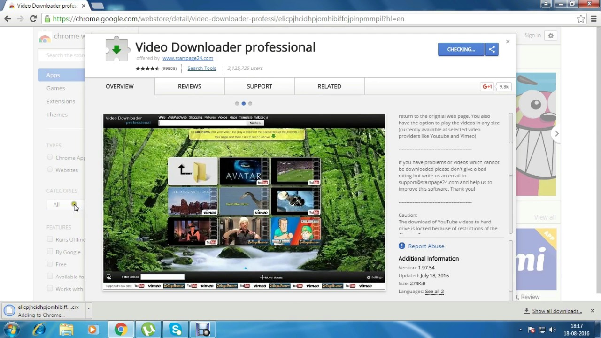The height and width of the screenshot is (338, 601).
Task: Select Themes in the store sidebar
Action: pyautogui.click(x=57, y=115)
